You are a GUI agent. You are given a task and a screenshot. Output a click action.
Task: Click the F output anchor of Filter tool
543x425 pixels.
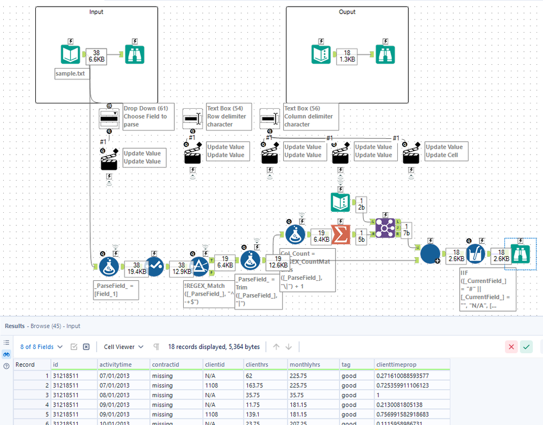pyautogui.click(x=211, y=273)
